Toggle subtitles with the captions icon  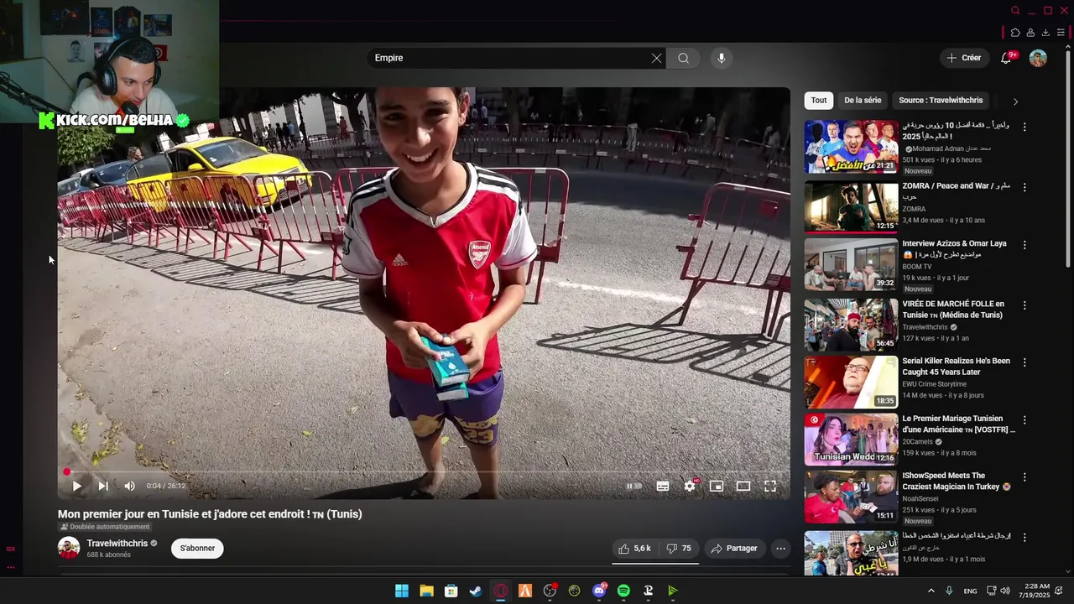coord(663,486)
